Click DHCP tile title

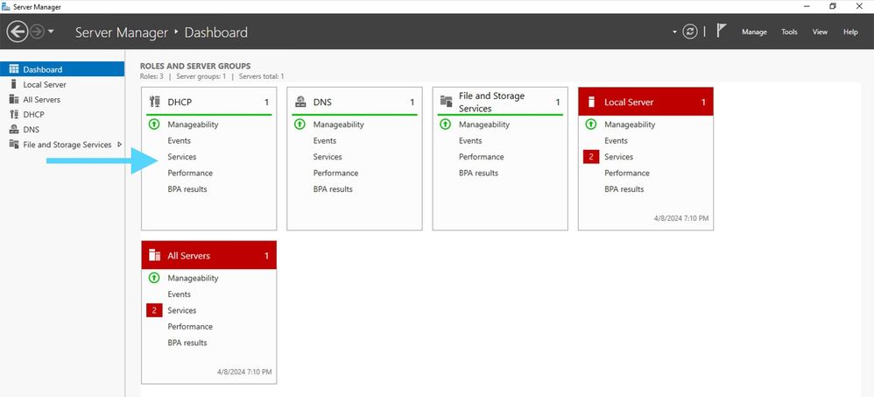(x=180, y=102)
